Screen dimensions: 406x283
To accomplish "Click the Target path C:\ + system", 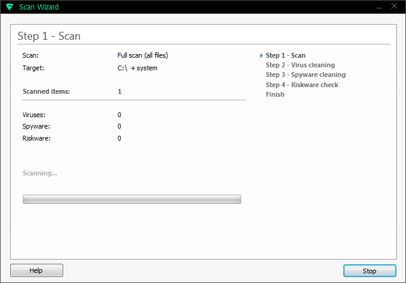I will [x=137, y=68].
